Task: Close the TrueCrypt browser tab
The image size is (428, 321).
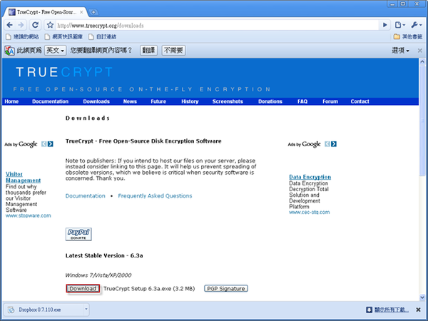Action: [x=81, y=12]
